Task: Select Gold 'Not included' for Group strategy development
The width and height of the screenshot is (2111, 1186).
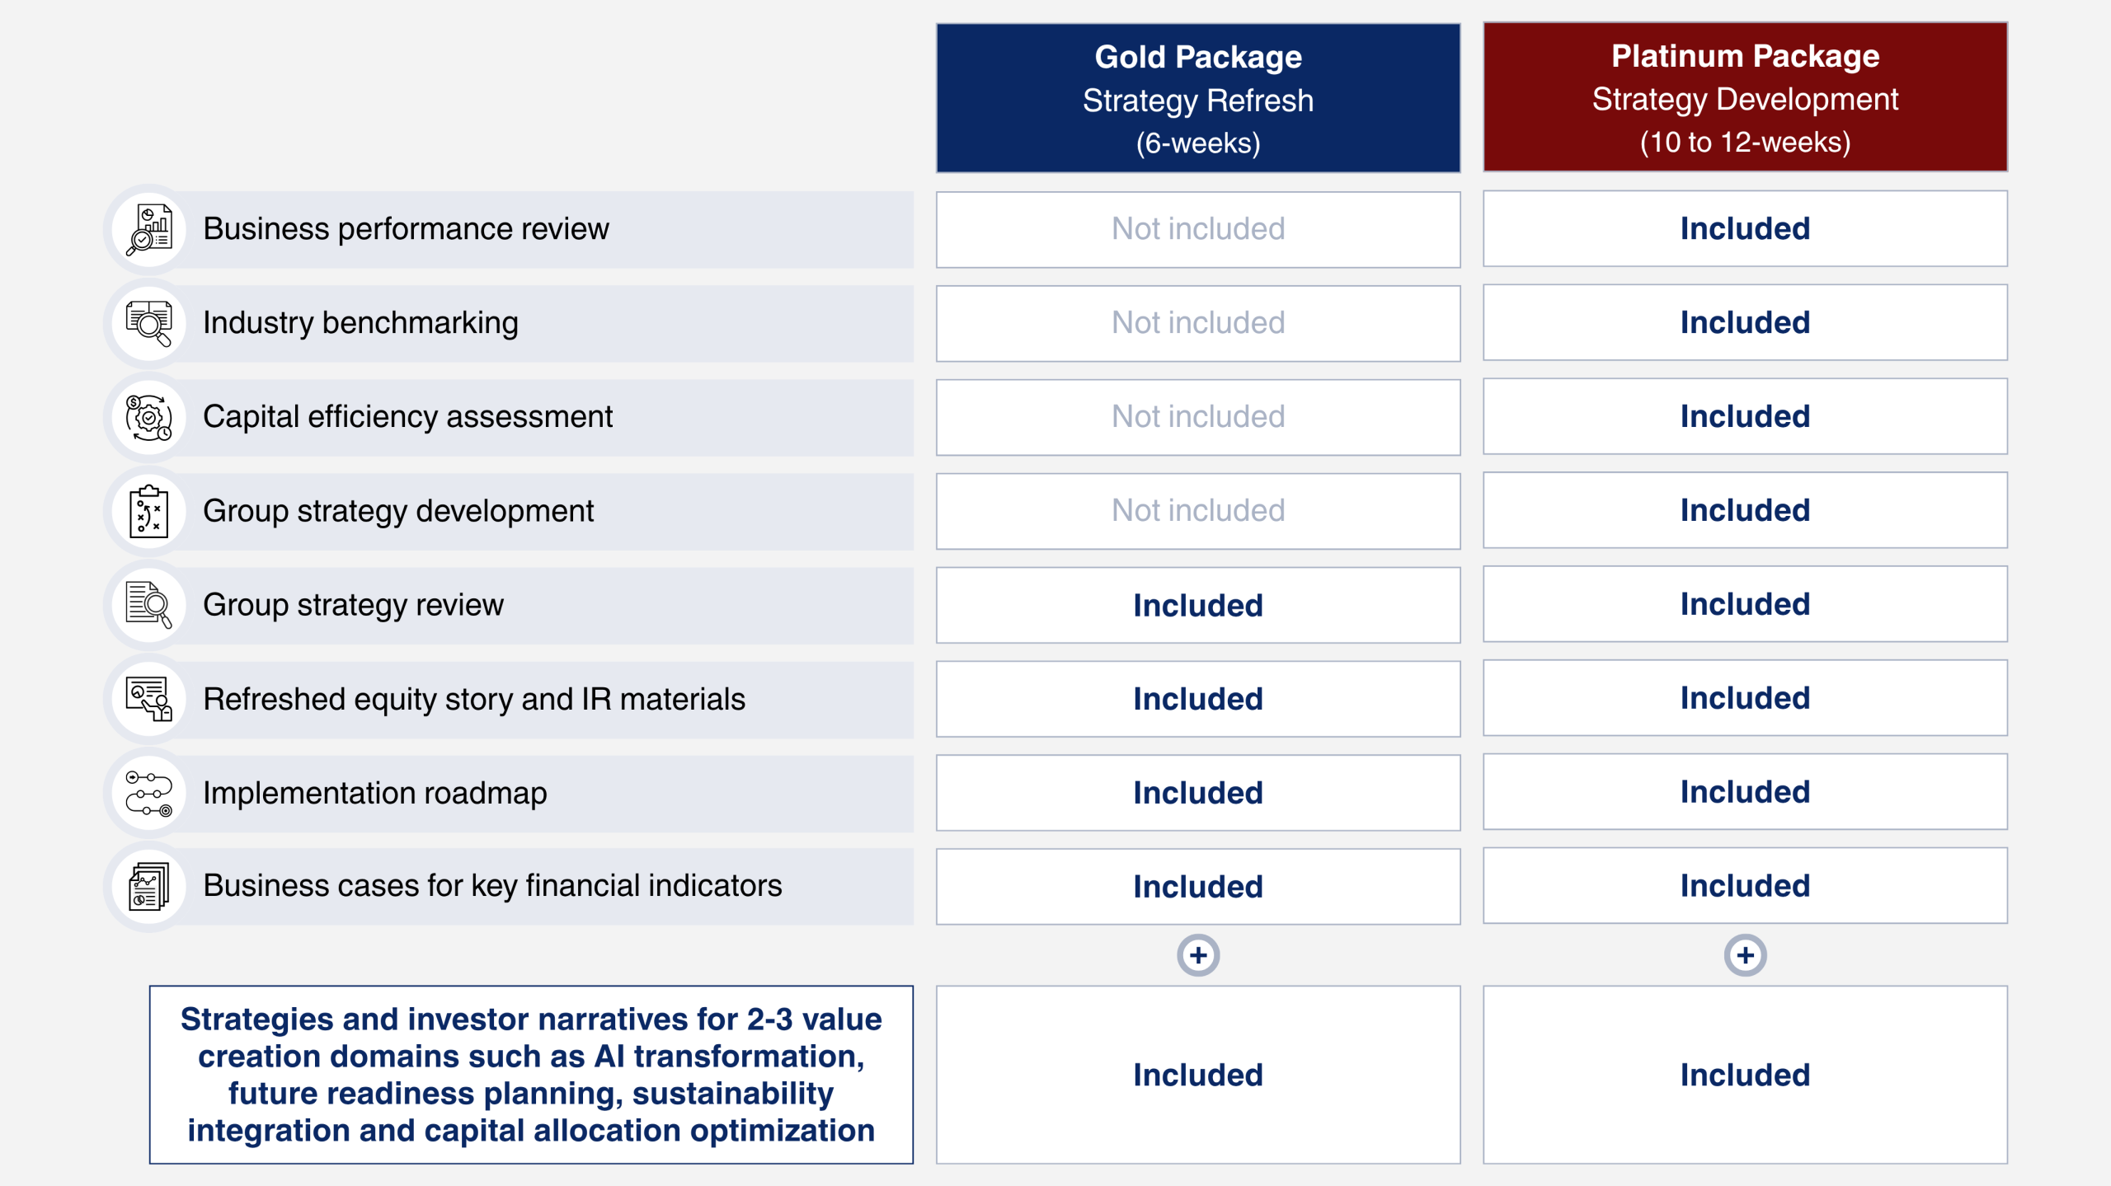Action: [x=1198, y=511]
